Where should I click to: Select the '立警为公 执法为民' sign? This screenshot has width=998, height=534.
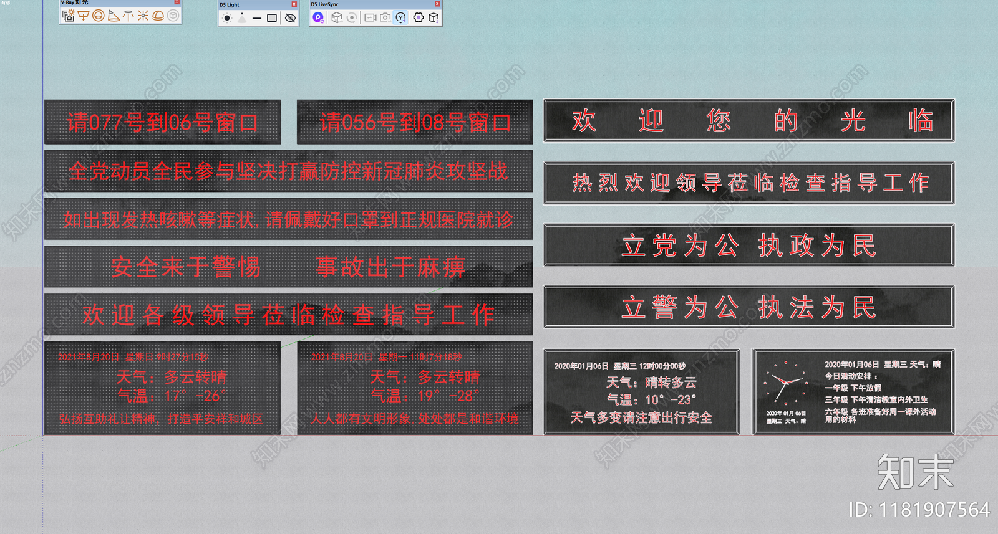point(749,307)
